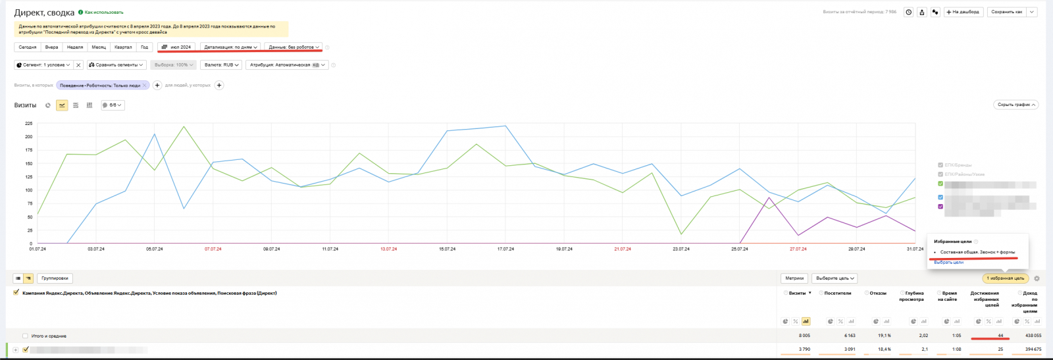The image size is (1053, 360).
Task: Toggle the blue series legend checkbox
Action: (940, 197)
